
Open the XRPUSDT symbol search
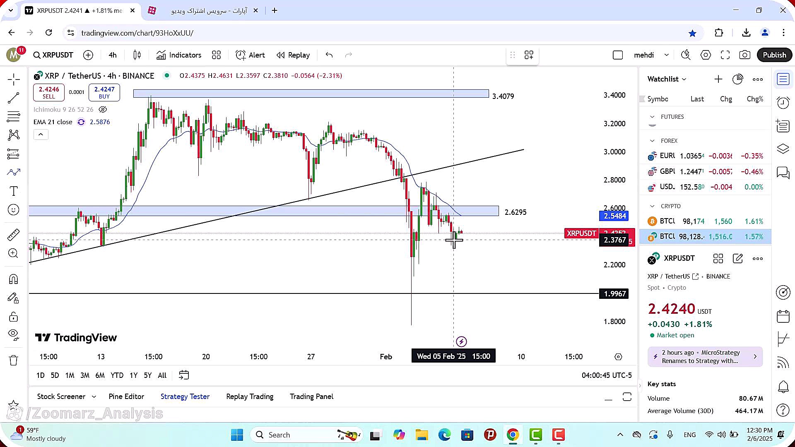click(x=53, y=55)
